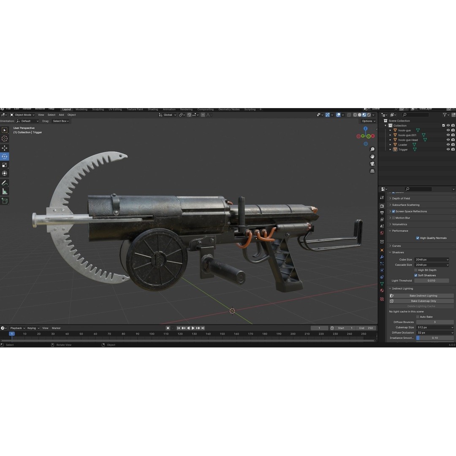Click Bake Indirect Lighting button
The width and height of the screenshot is (456, 456).
(421, 296)
